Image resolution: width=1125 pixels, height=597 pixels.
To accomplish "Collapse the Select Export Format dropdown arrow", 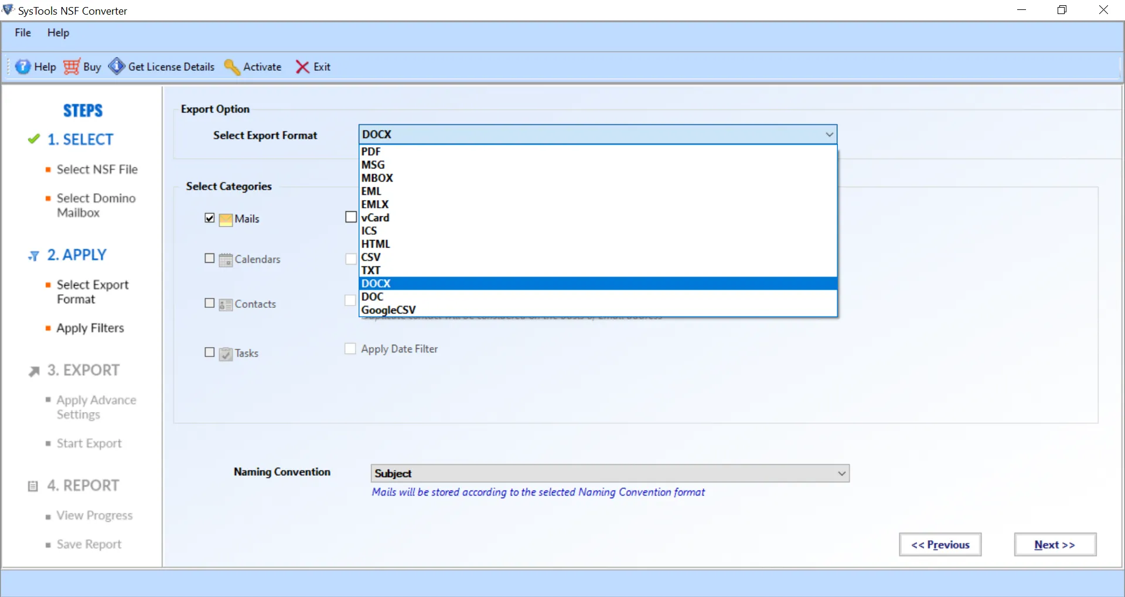I will pos(829,135).
